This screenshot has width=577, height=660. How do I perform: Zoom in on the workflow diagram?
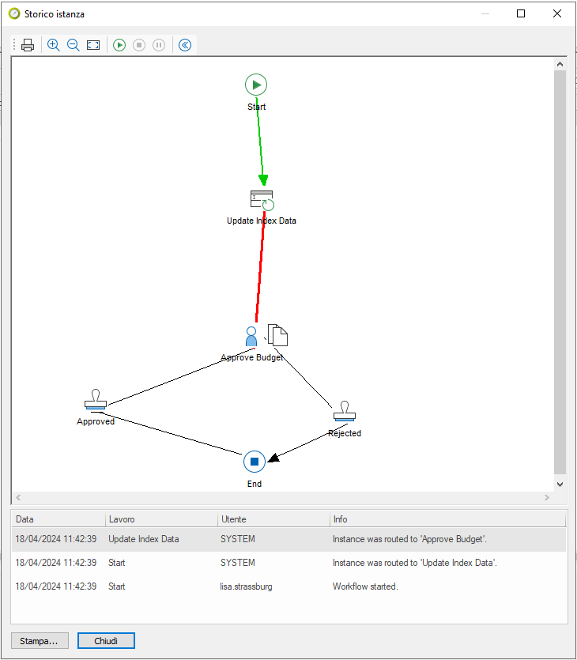point(54,45)
